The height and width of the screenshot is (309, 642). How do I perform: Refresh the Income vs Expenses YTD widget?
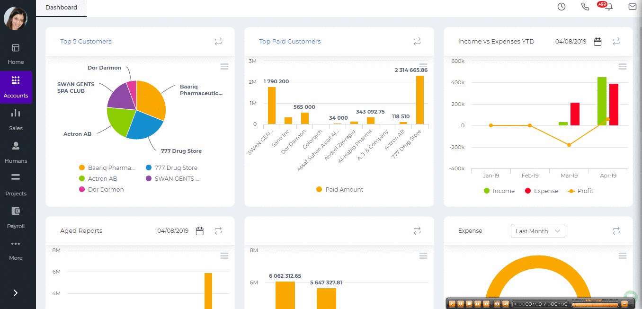616,42
